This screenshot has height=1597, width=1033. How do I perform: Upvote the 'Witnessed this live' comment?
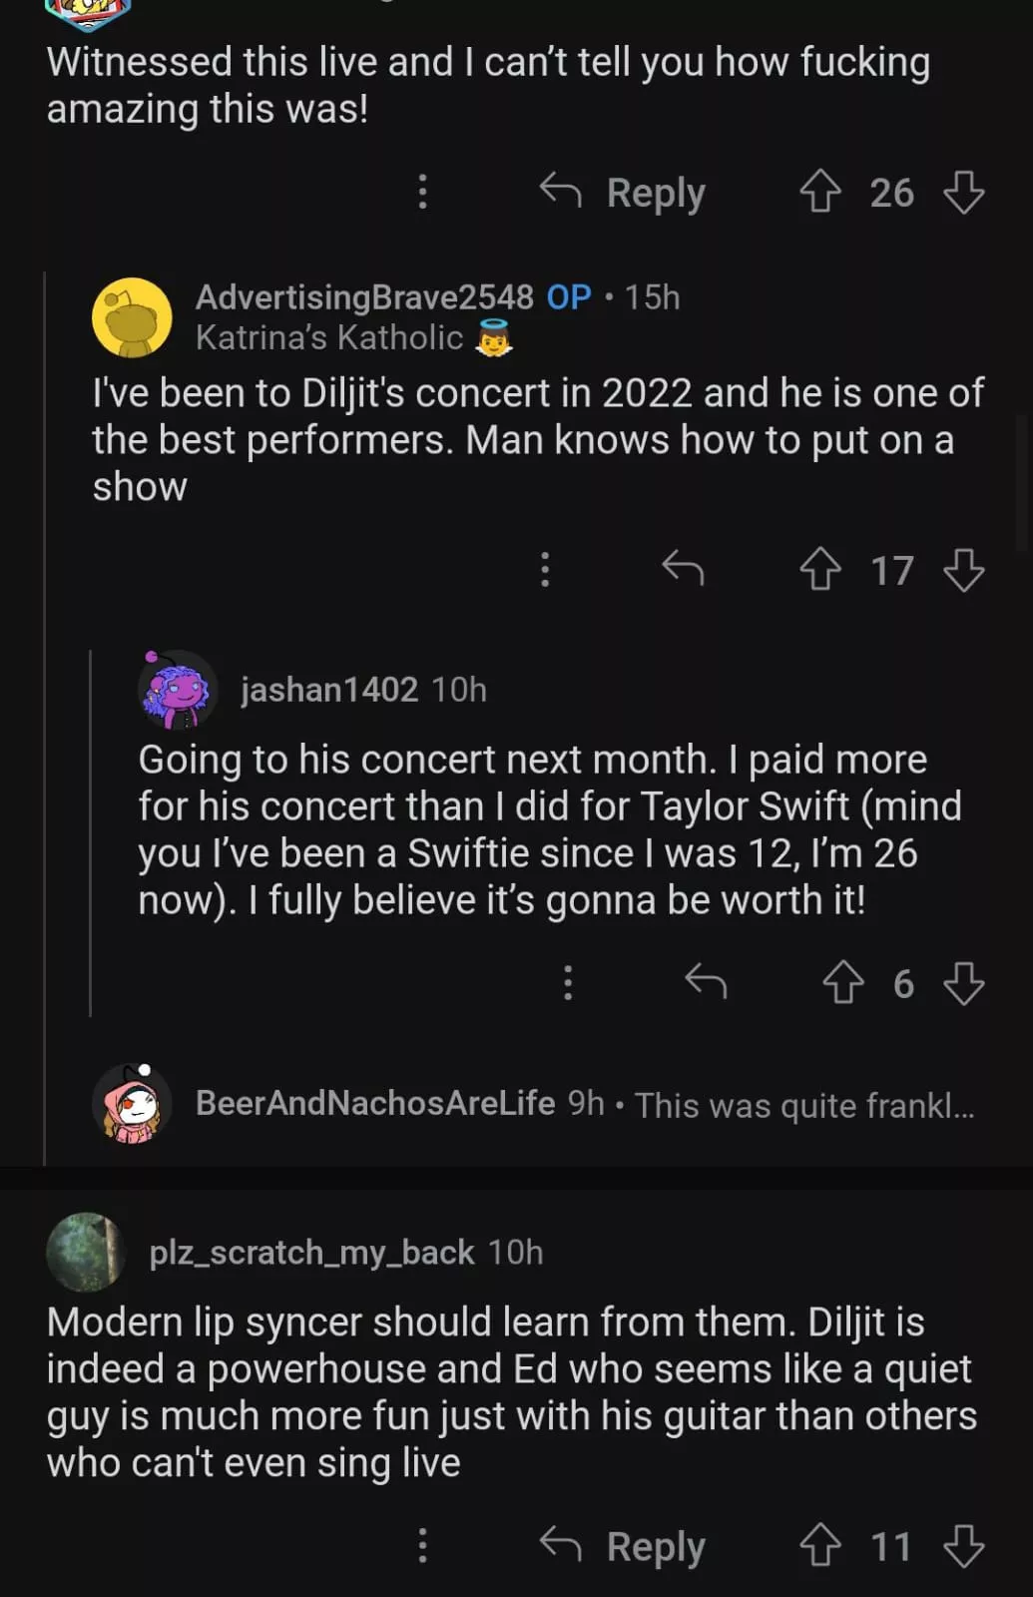click(820, 192)
